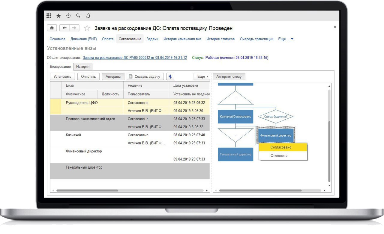The height and width of the screenshot is (234, 384).
Task: Open the History clock icon
Action: 68,16
